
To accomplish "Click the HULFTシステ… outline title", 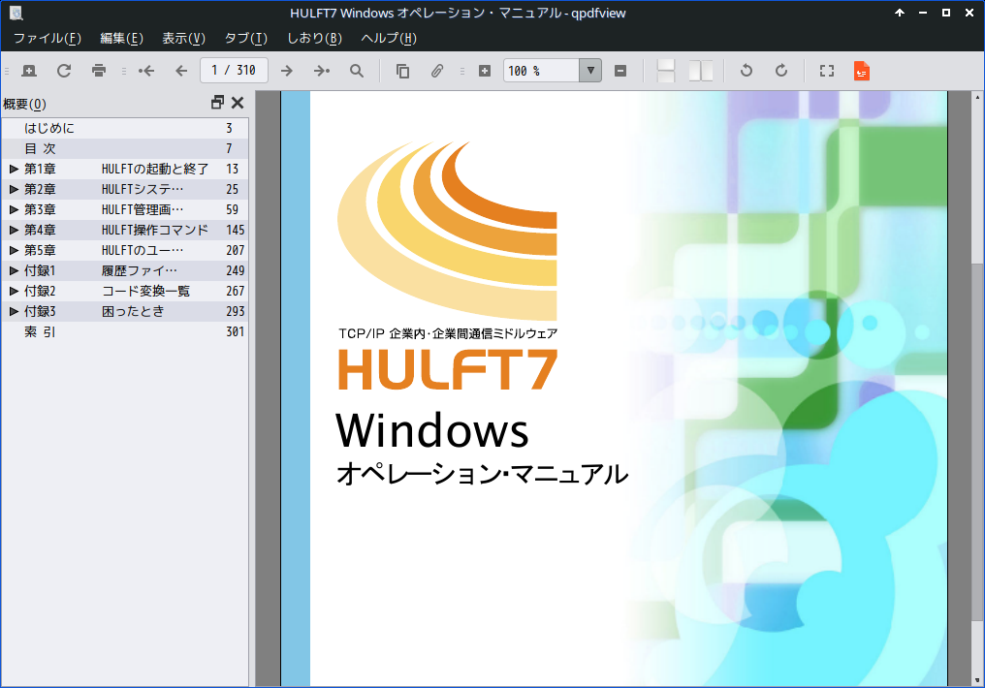I will (x=143, y=189).
